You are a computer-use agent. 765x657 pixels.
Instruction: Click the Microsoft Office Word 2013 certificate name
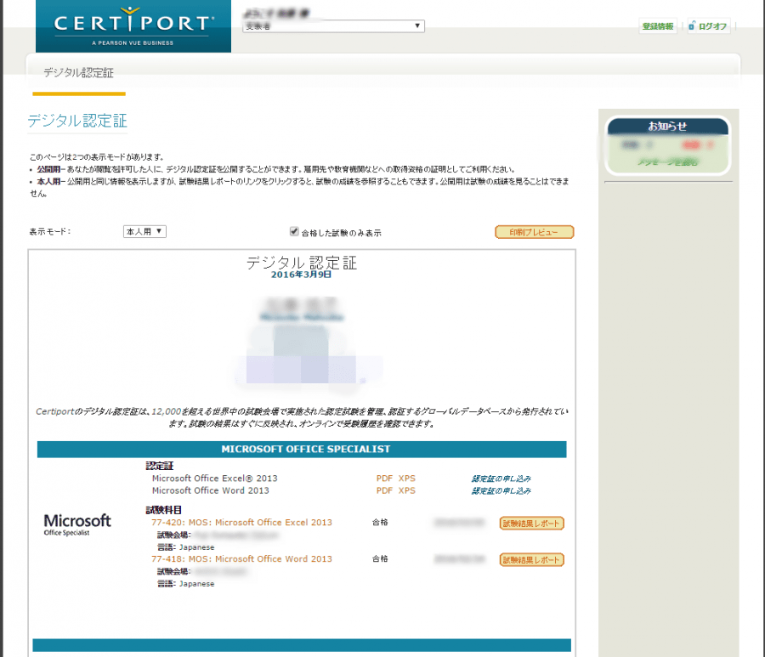(x=210, y=490)
